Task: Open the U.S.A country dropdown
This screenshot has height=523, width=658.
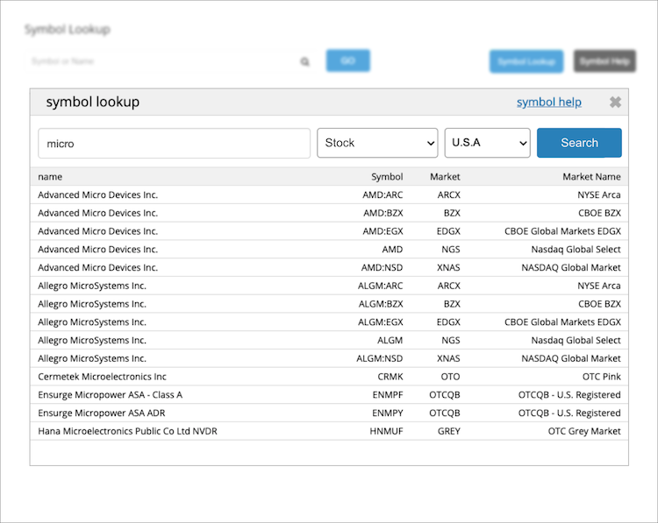Action: coord(487,143)
